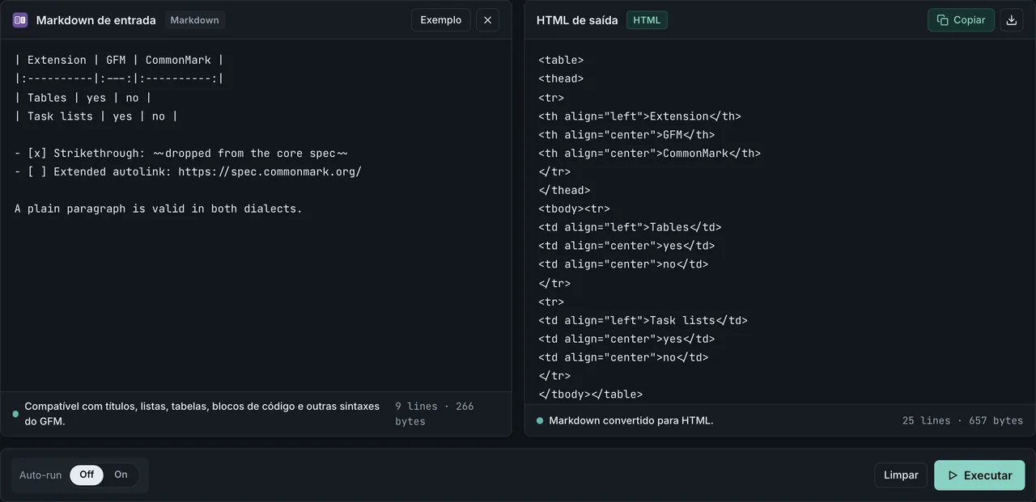Click the green status dot beside 'Compatível com'
Viewport: 1036px width, 502px height.
[x=15, y=414]
